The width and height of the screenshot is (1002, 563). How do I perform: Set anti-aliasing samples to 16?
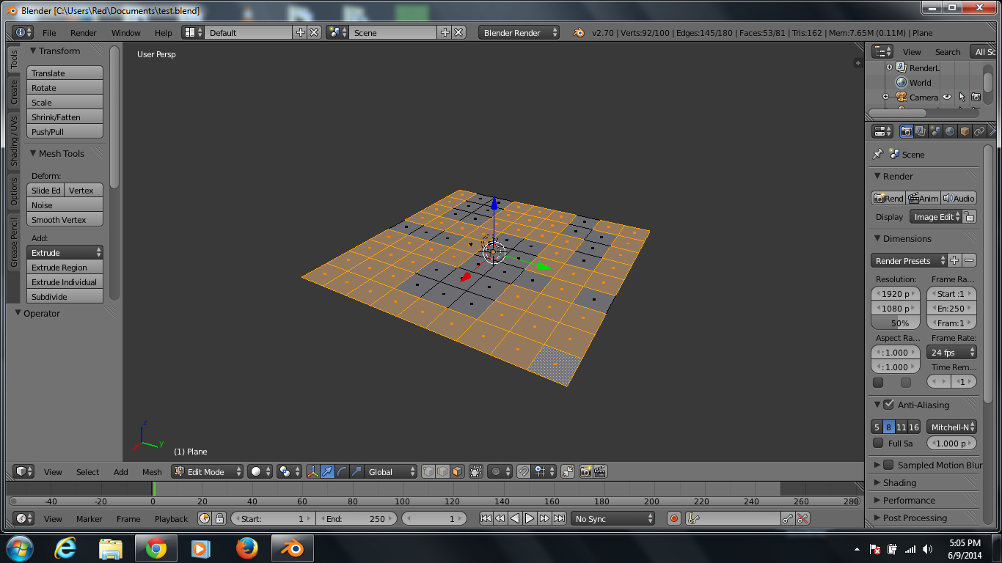914,427
